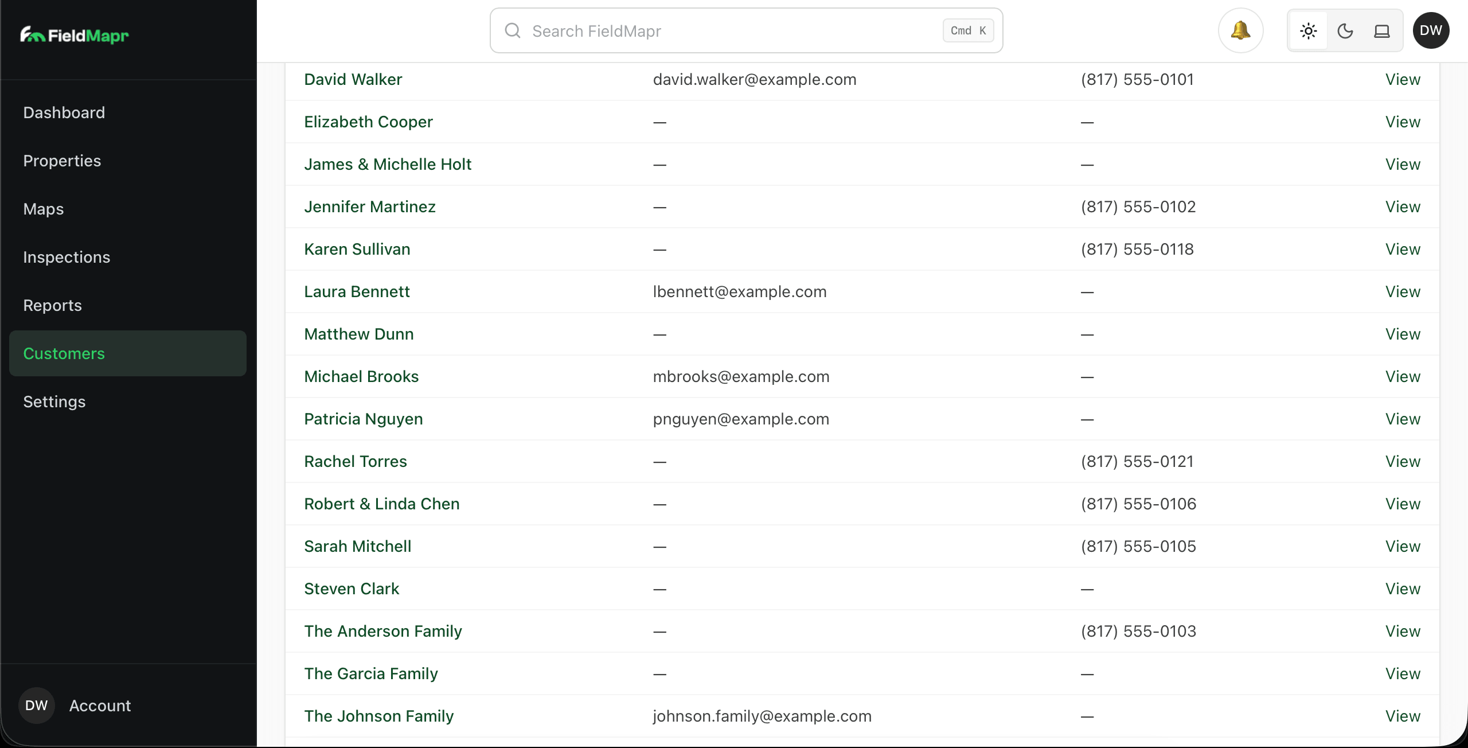Click View for The Johnson Family

click(1403, 716)
